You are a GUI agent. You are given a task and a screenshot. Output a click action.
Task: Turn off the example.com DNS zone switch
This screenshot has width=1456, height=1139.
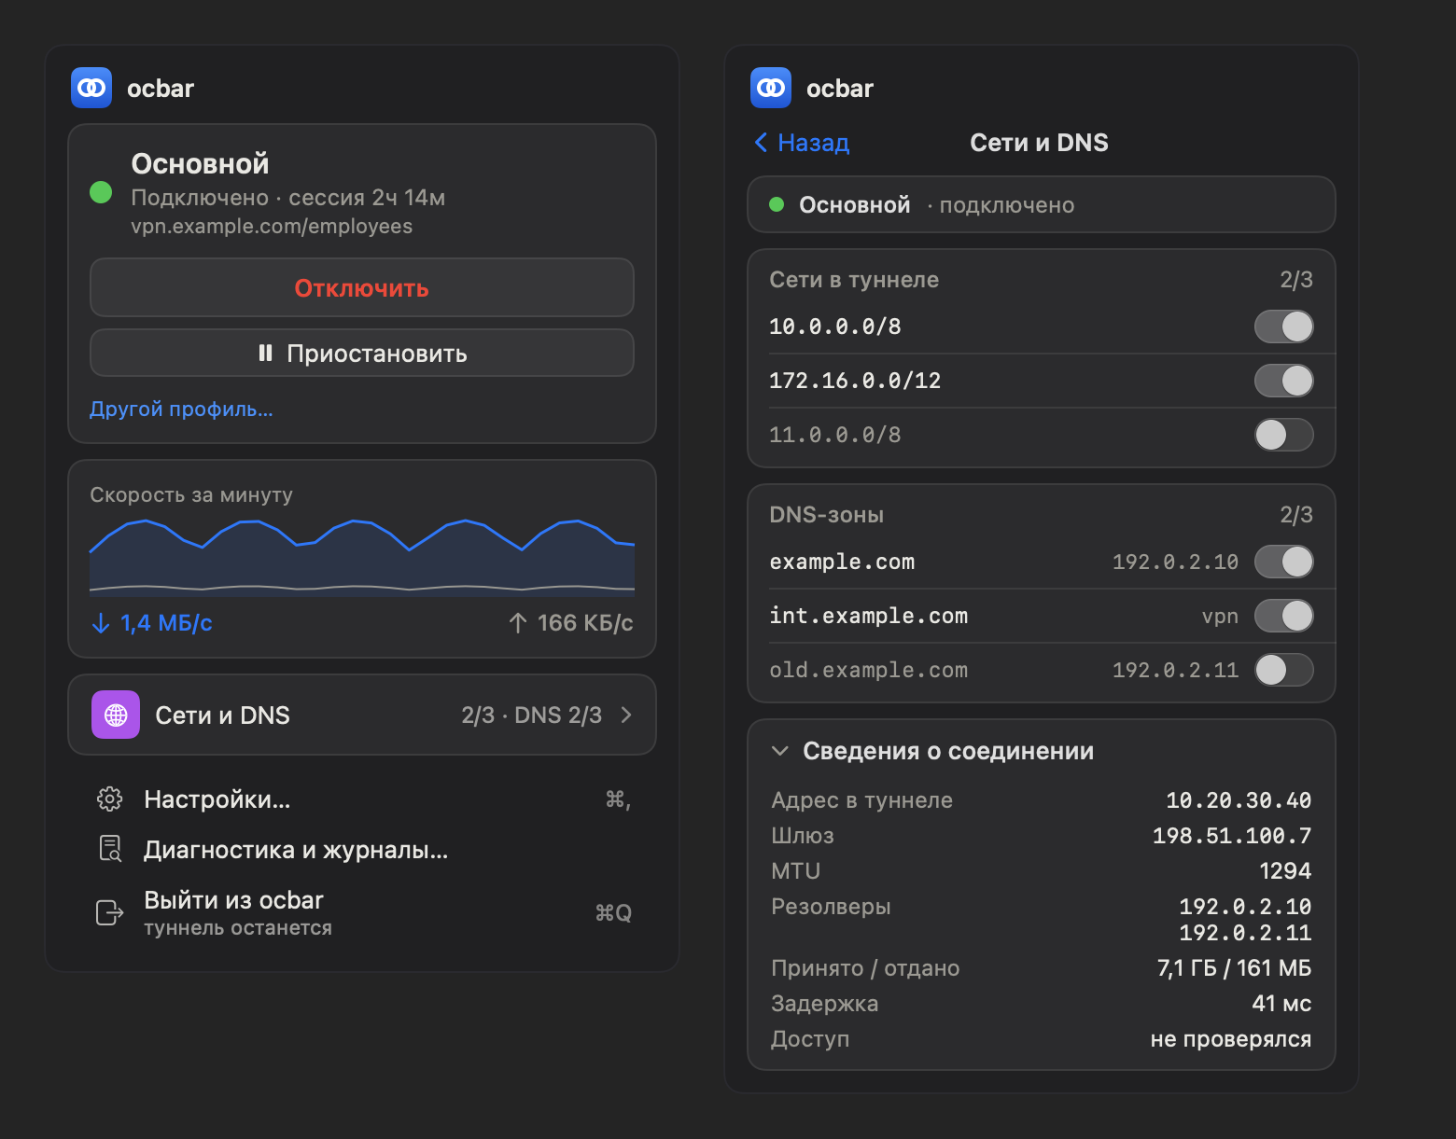click(1284, 562)
